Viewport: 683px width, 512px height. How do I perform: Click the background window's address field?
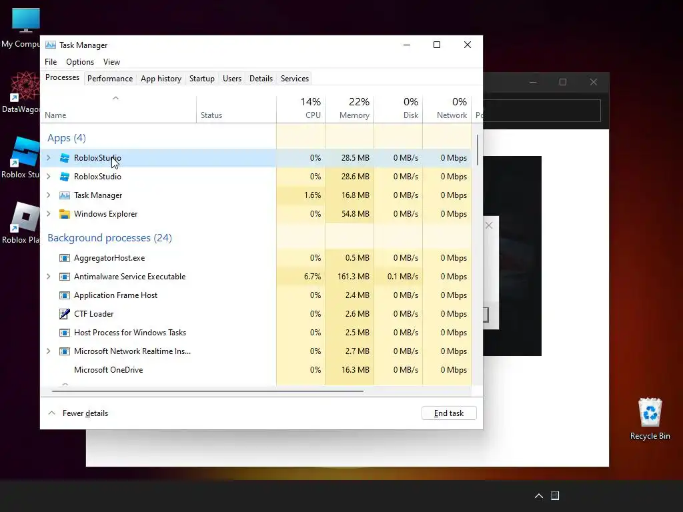point(542,111)
